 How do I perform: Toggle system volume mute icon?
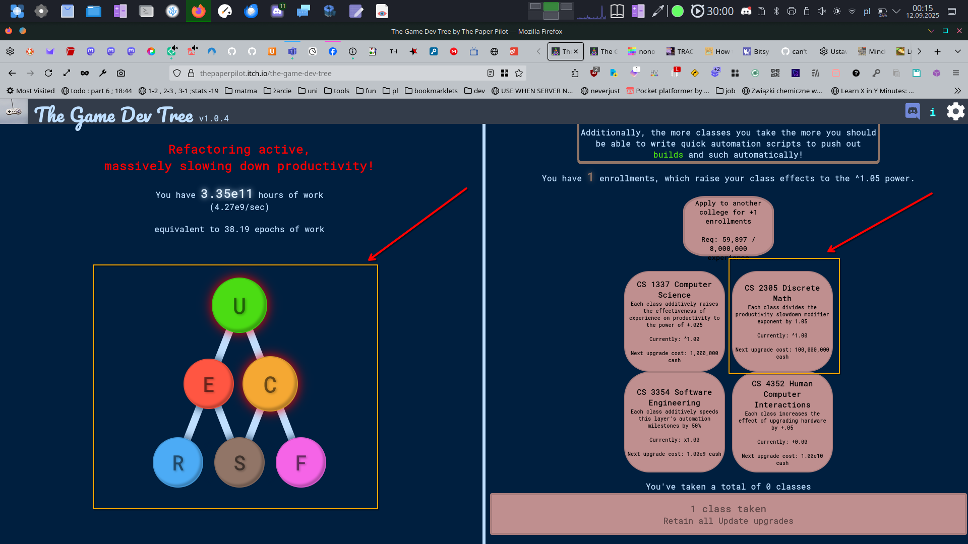[x=822, y=11]
